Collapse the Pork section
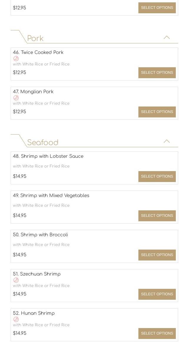Viewport: 187px width, 349px height. pyautogui.click(x=167, y=37)
